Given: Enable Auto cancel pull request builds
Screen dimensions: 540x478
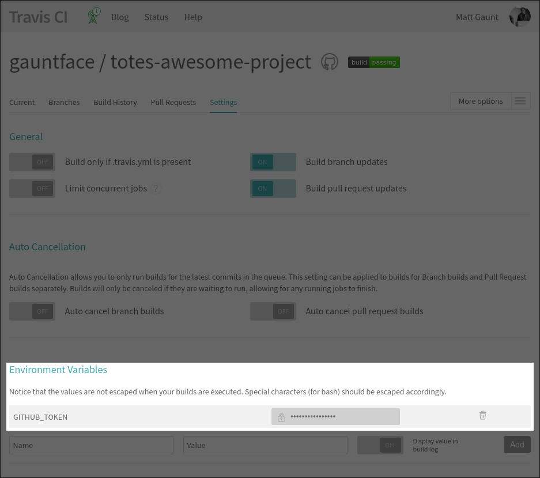Looking at the screenshot, I should pos(273,311).
